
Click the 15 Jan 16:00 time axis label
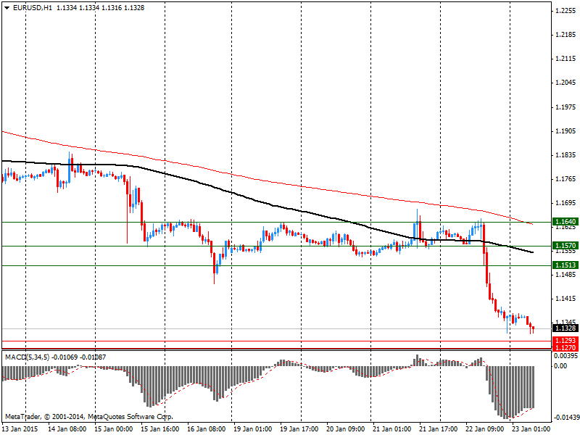click(x=160, y=429)
